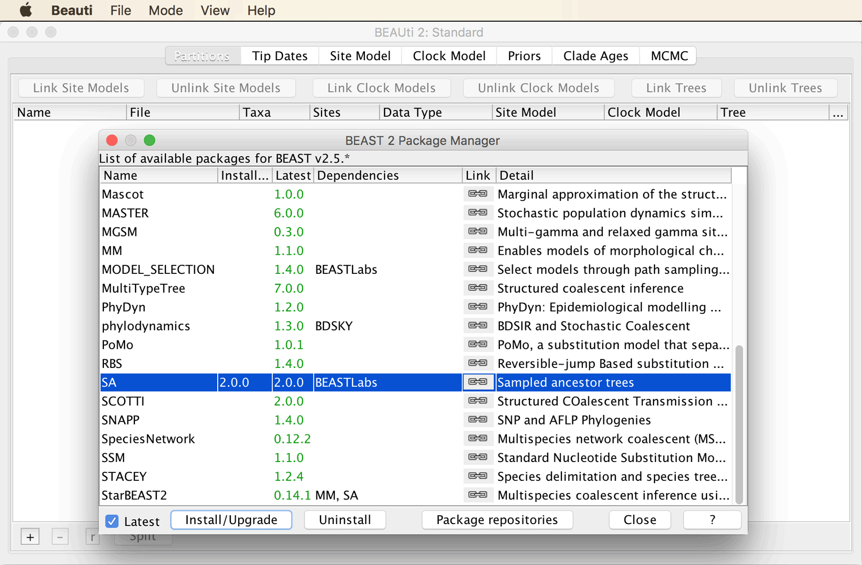The image size is (862, 565).
Task: Uncheck the Latest checkbox
Action: [112, 521]
